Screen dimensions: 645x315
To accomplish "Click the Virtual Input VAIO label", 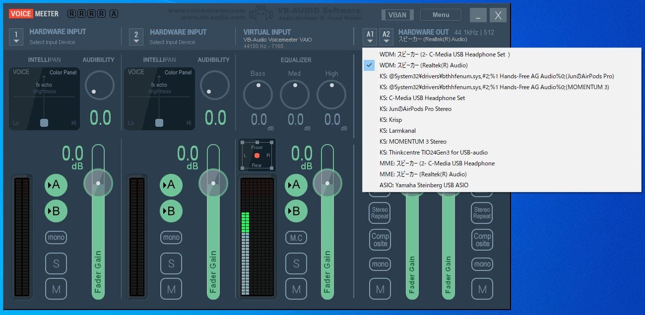I will point(267,32).
